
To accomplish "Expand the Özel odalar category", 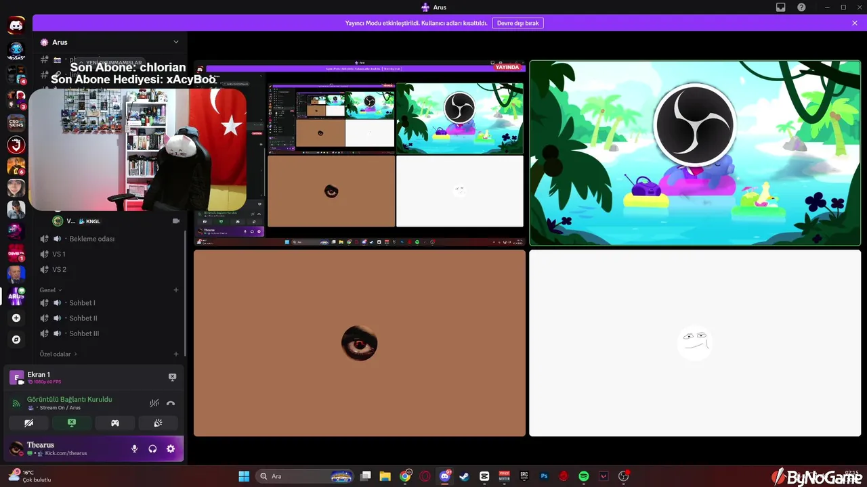I will tap(58, 354).
